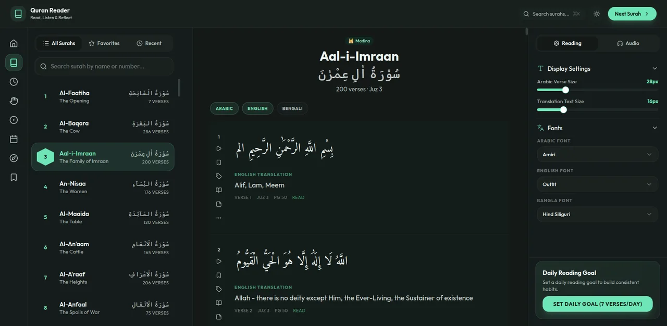Viewport: 667px width, 326px height.
Task: Switch to the Recent tab
Action: [x=149, y=43]
